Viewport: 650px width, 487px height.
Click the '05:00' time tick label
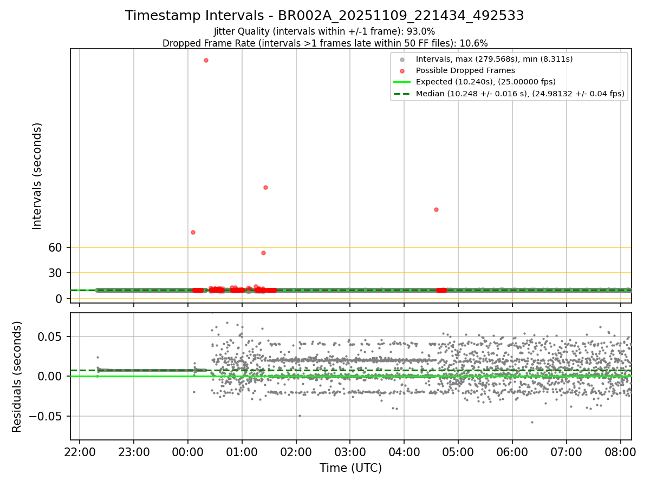(x=458, y=451)
